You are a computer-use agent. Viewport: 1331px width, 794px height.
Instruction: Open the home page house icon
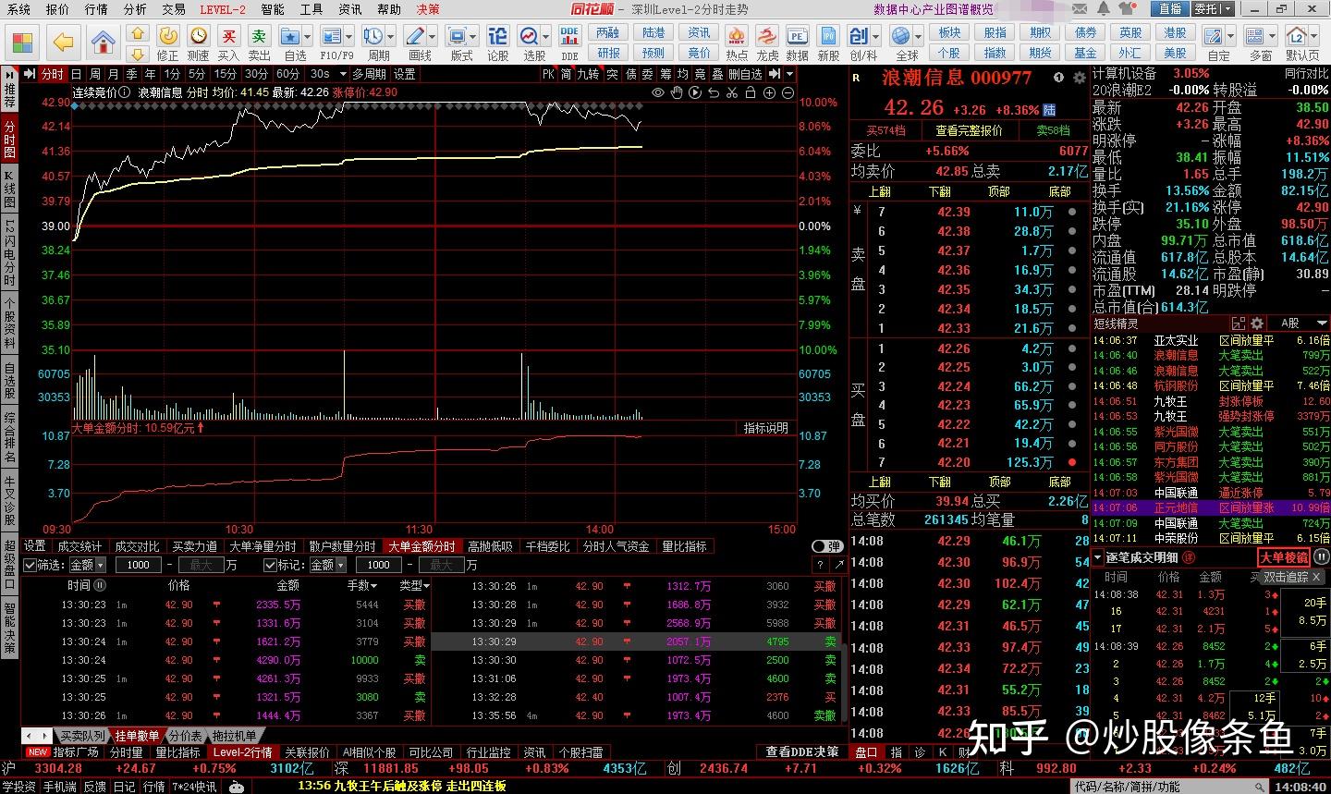tap(104, 42)
